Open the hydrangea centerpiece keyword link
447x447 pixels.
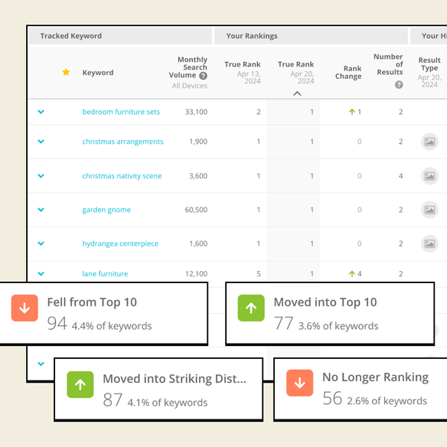[120, 243]
